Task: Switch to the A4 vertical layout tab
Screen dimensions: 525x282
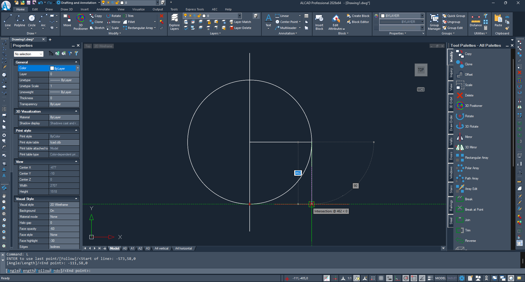Action: pos(161,248)
